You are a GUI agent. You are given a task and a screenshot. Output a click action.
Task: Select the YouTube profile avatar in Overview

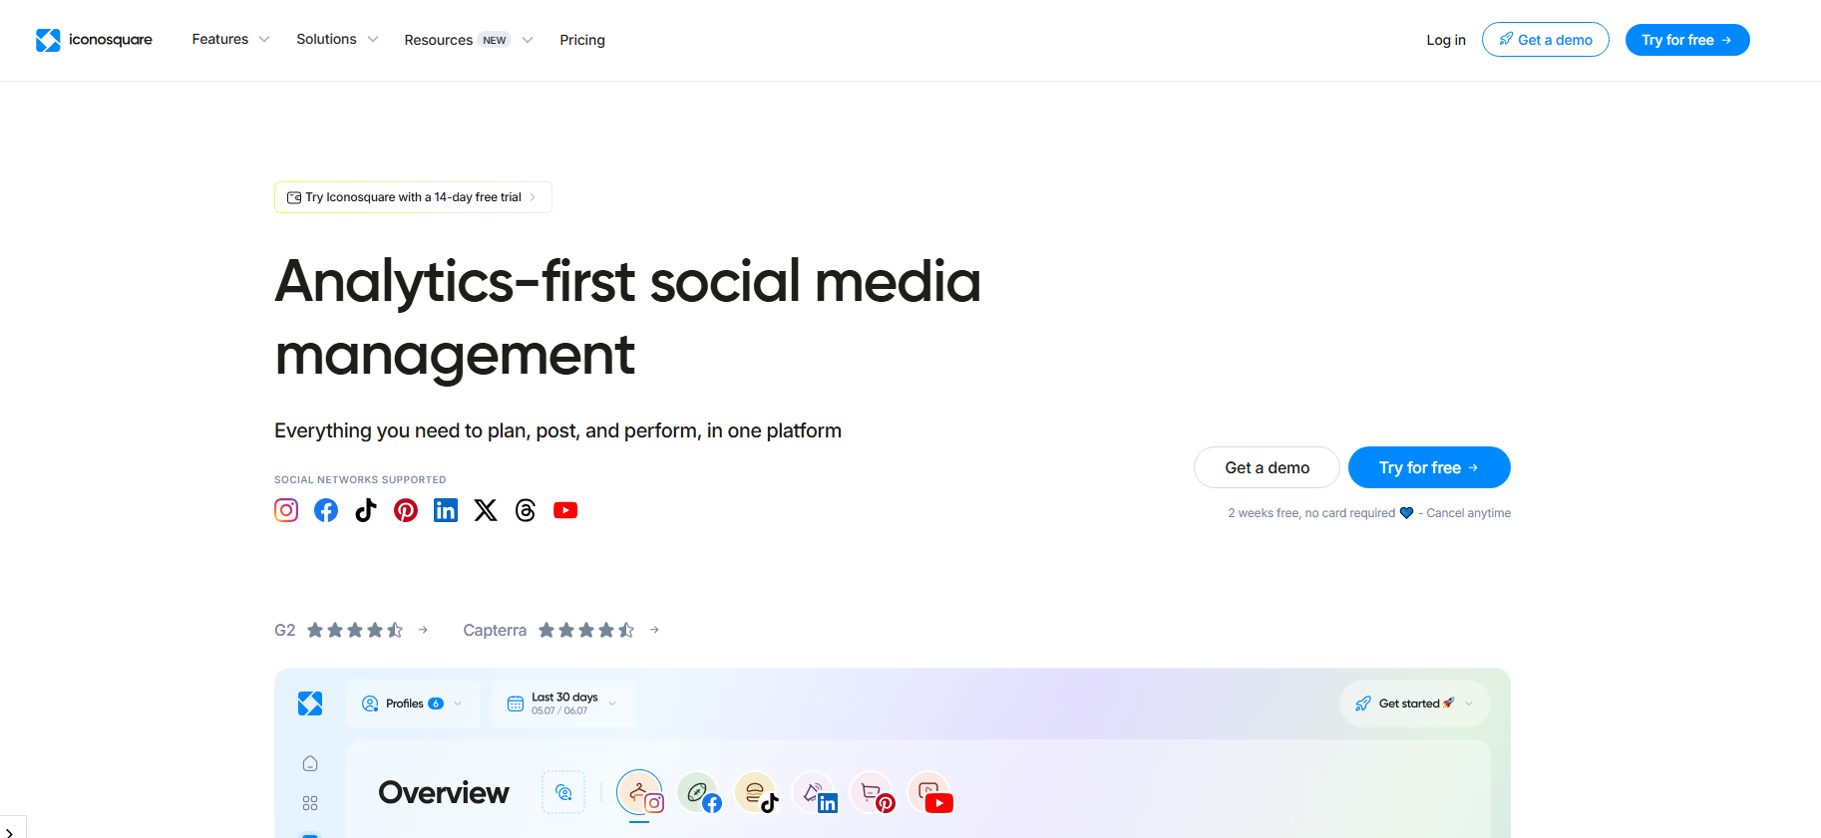930,794
